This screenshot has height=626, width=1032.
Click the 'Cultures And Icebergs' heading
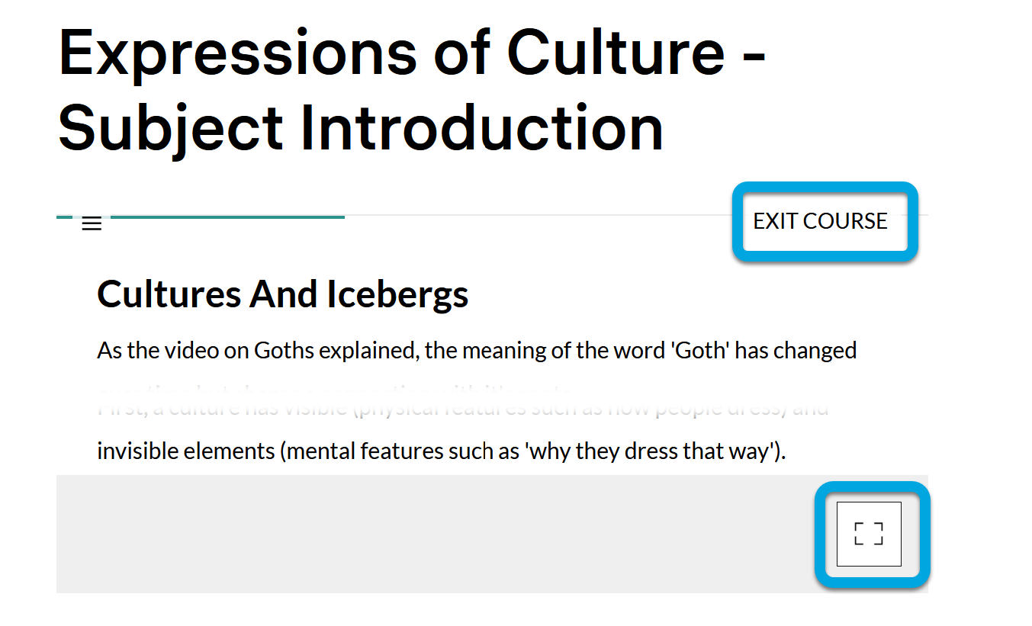(x=282, y=294)
